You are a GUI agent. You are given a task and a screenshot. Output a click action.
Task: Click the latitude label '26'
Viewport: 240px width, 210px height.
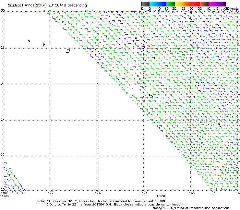[3, 84]
